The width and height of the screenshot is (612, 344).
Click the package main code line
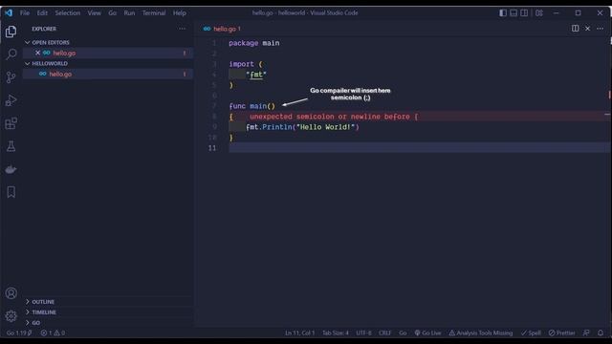254,43
